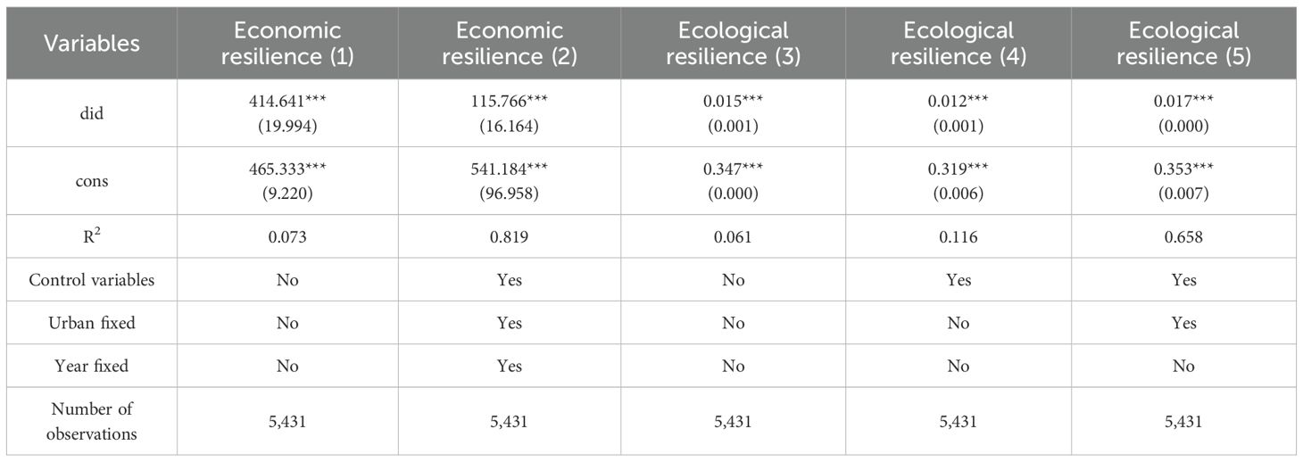
Task: Click the Ecological resilience (3) header
Action: (x=734, y=44)
